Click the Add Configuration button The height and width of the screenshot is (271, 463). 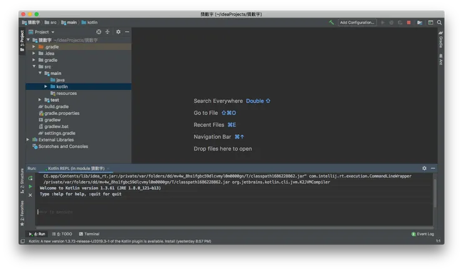[357, 22]
